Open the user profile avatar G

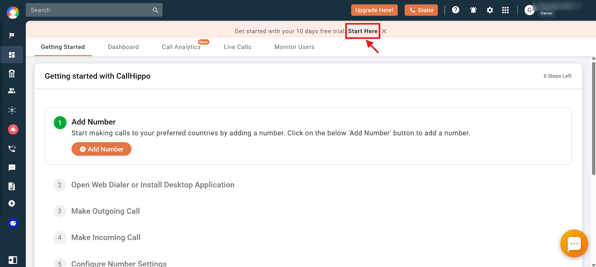click(529, 10)
